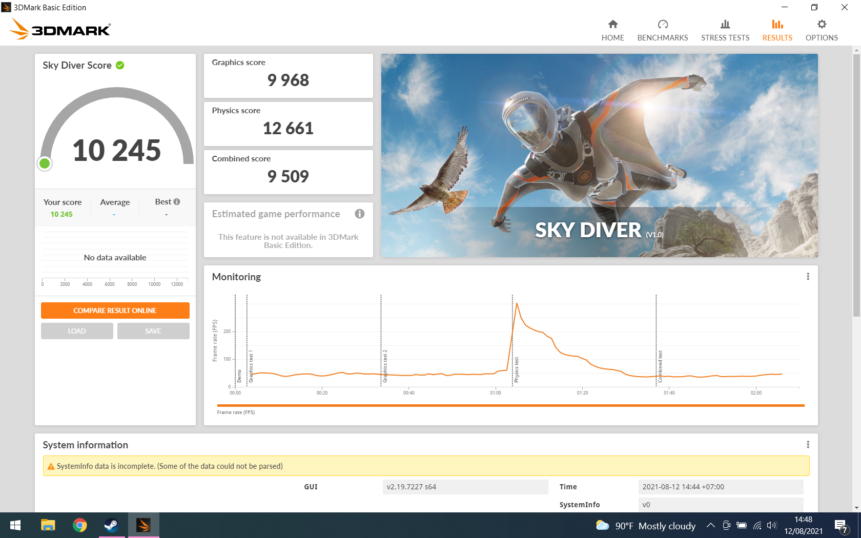Screen dimensions: 861x538
Task: Click the SystemInfo value v0
Action: pos(721,505)
